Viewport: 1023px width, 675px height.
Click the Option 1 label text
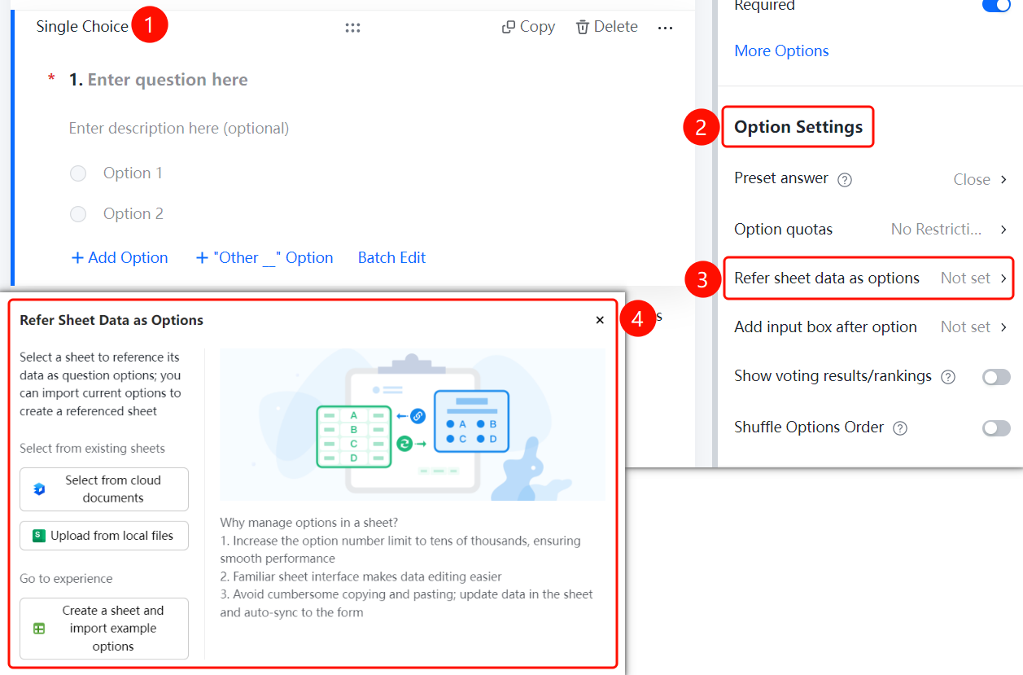(x=133, y=173)
